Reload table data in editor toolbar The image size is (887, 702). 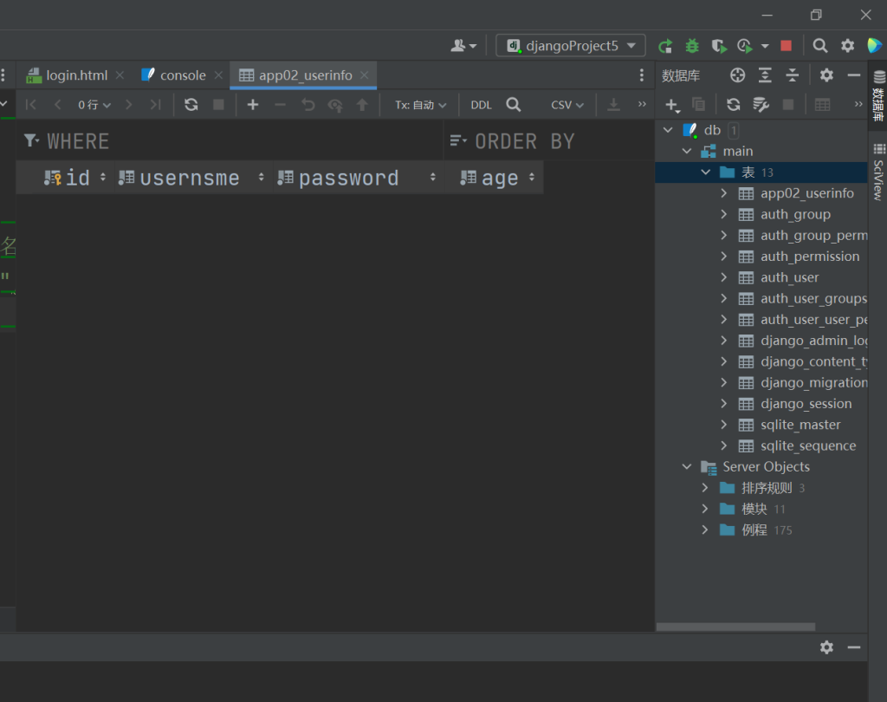[191, 105]
